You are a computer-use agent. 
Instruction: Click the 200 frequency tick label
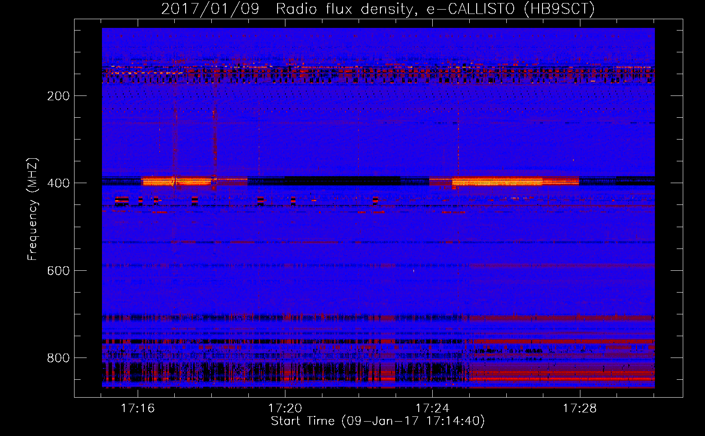[x=58, y=96]
